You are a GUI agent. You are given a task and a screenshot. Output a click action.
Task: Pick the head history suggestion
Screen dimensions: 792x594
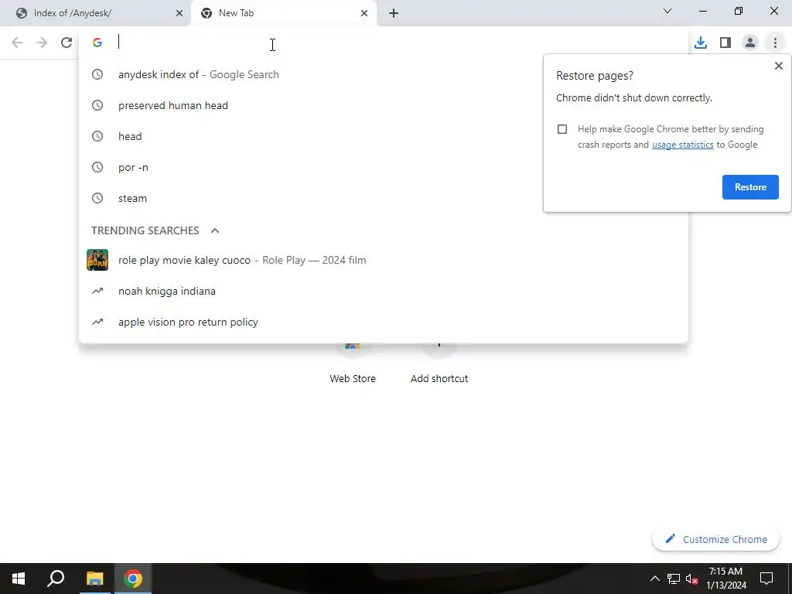coord(383,136)
